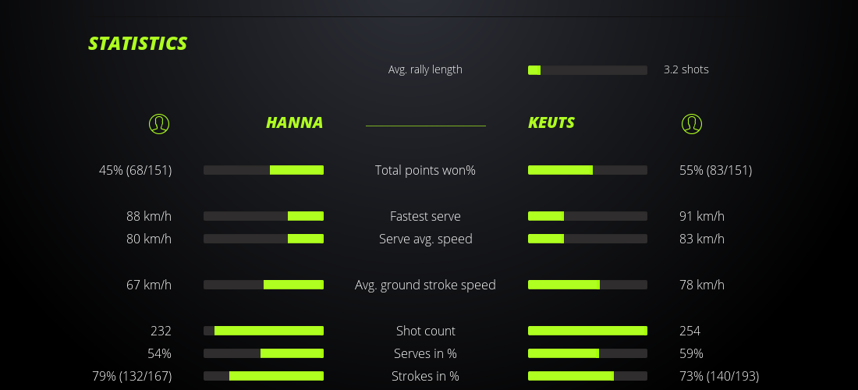Click Hanna's 79% (132/167) strokes value

pyautogui.click(x=132, y=376)
